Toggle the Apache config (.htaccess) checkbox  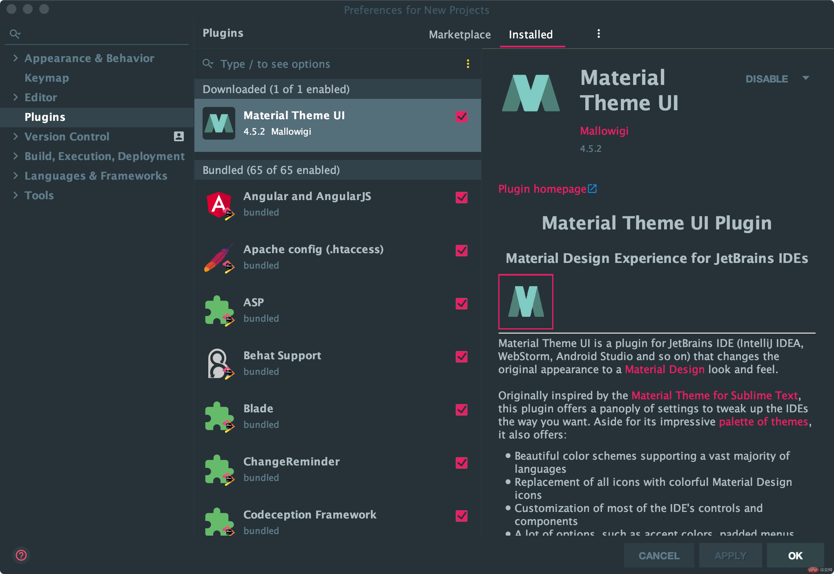[x=462, y=251]
